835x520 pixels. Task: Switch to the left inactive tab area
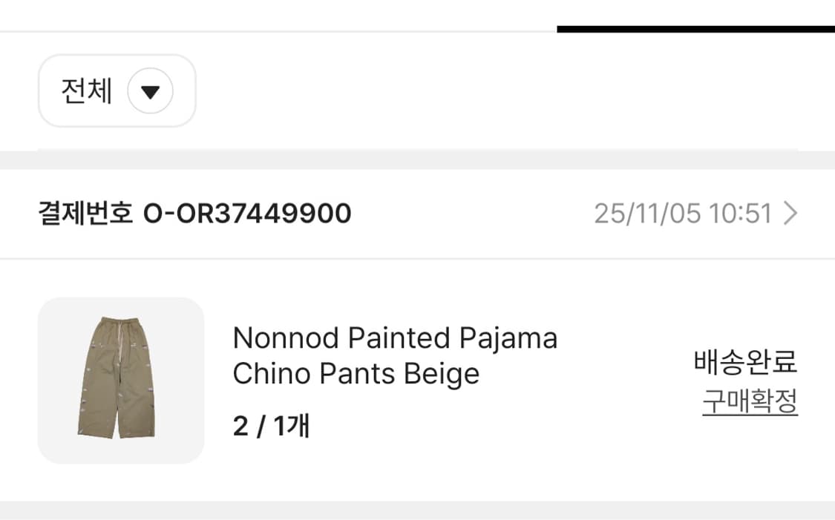click(x=278, y=15)
